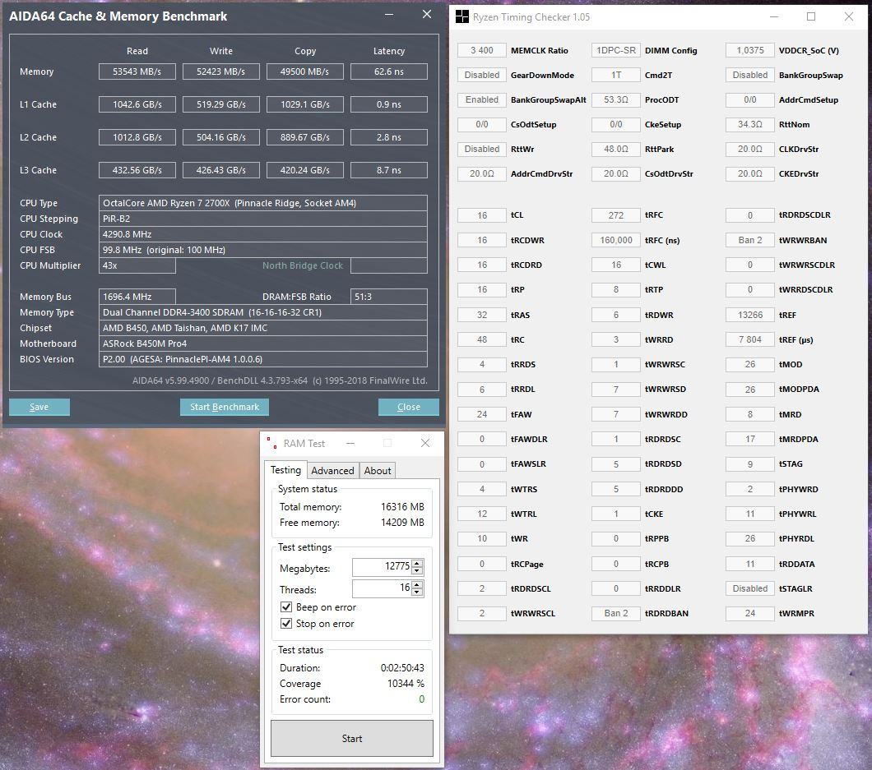
Task: Click the BankGroupSwapAlt Enabled value
Action: pos(481,100)
